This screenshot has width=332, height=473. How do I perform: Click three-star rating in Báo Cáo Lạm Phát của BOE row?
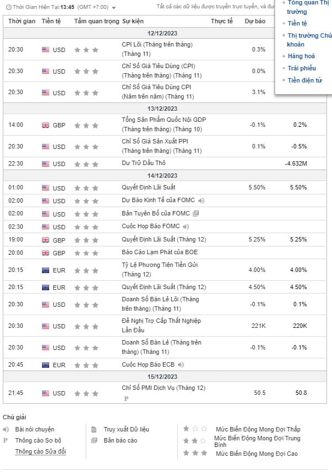[86, 253]
